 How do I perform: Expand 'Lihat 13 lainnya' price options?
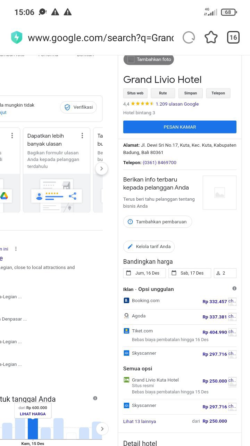[140, 421]
